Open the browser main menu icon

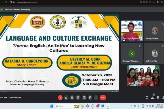point(162,2)
